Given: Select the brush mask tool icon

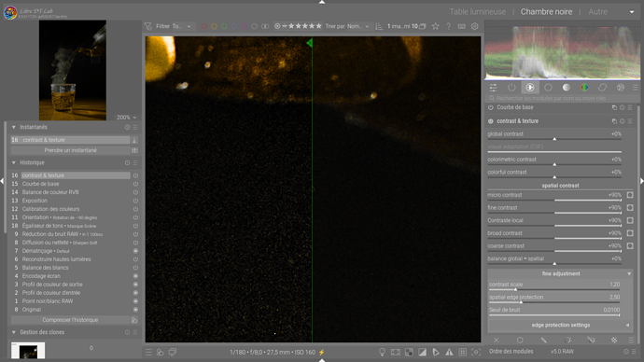Looking at the screenshot, I should [x=544, y=341].
